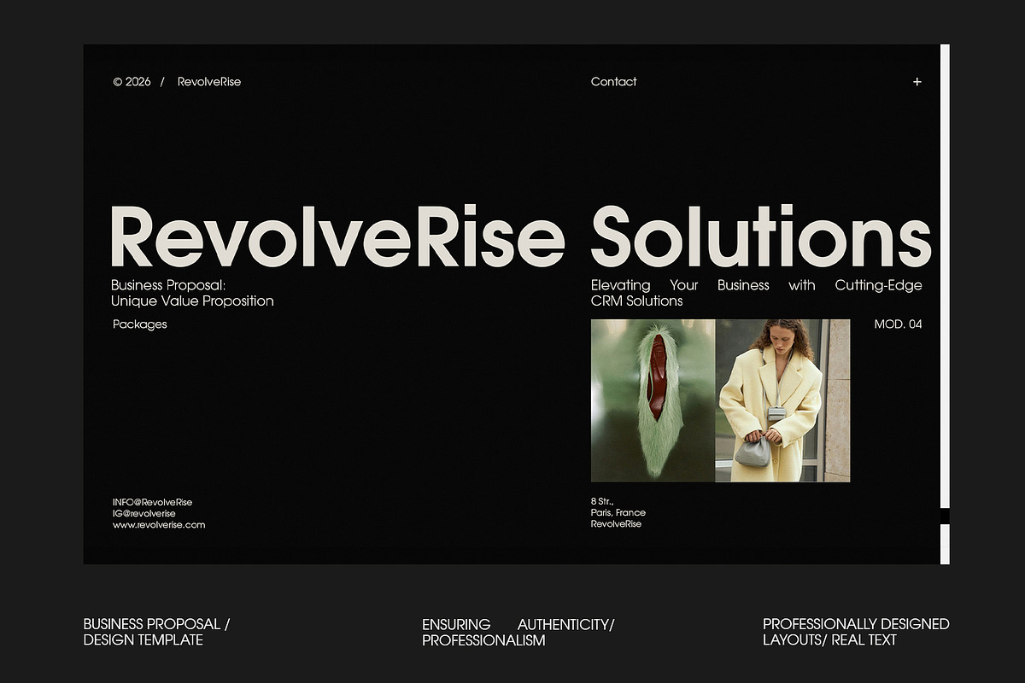
Task: Select the MOD. 04 label
Action: (x=898, y=324)
